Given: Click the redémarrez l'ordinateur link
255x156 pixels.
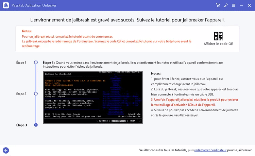Looking at the screenshot, I should [210, 150].
